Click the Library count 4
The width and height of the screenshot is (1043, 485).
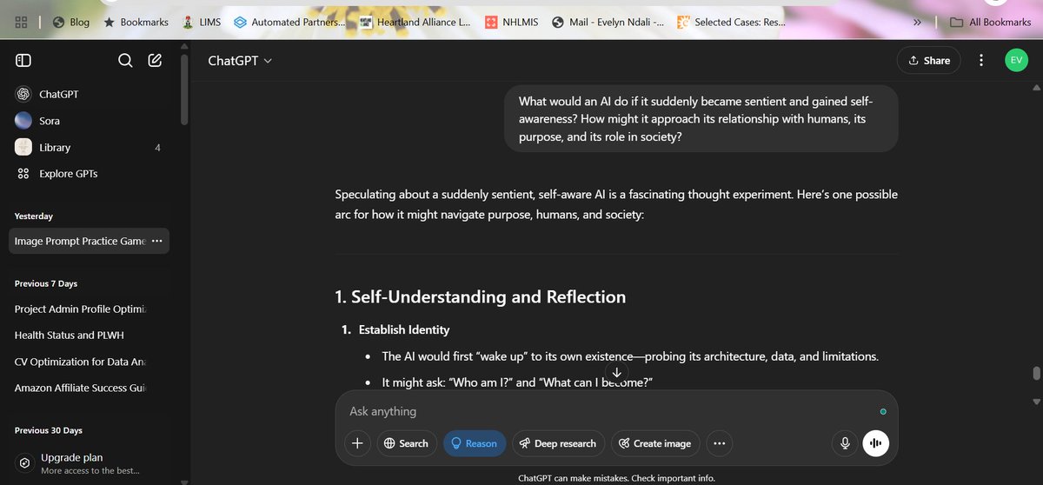tap(157, 148)
